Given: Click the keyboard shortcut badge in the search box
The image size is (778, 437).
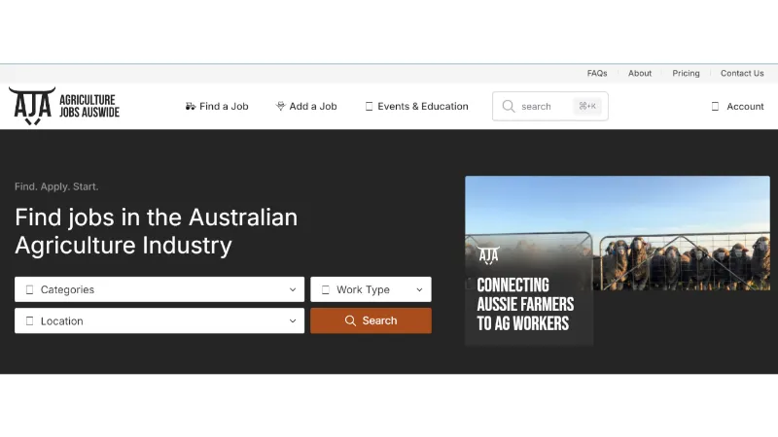Looking at the screenshot, I should coord(587,106).
